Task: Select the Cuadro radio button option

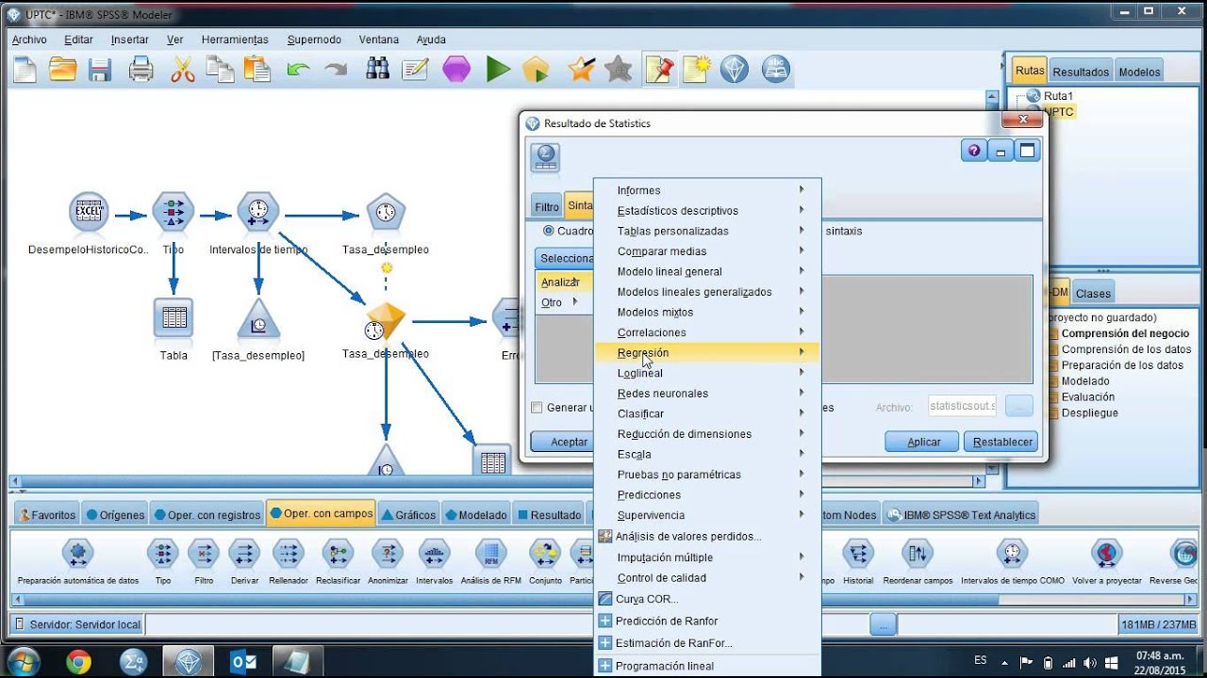Action: pos(549,231)
